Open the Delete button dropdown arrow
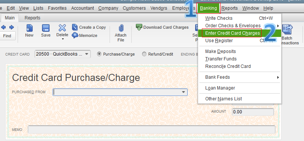The image size is (304, 141). (63, 39)
